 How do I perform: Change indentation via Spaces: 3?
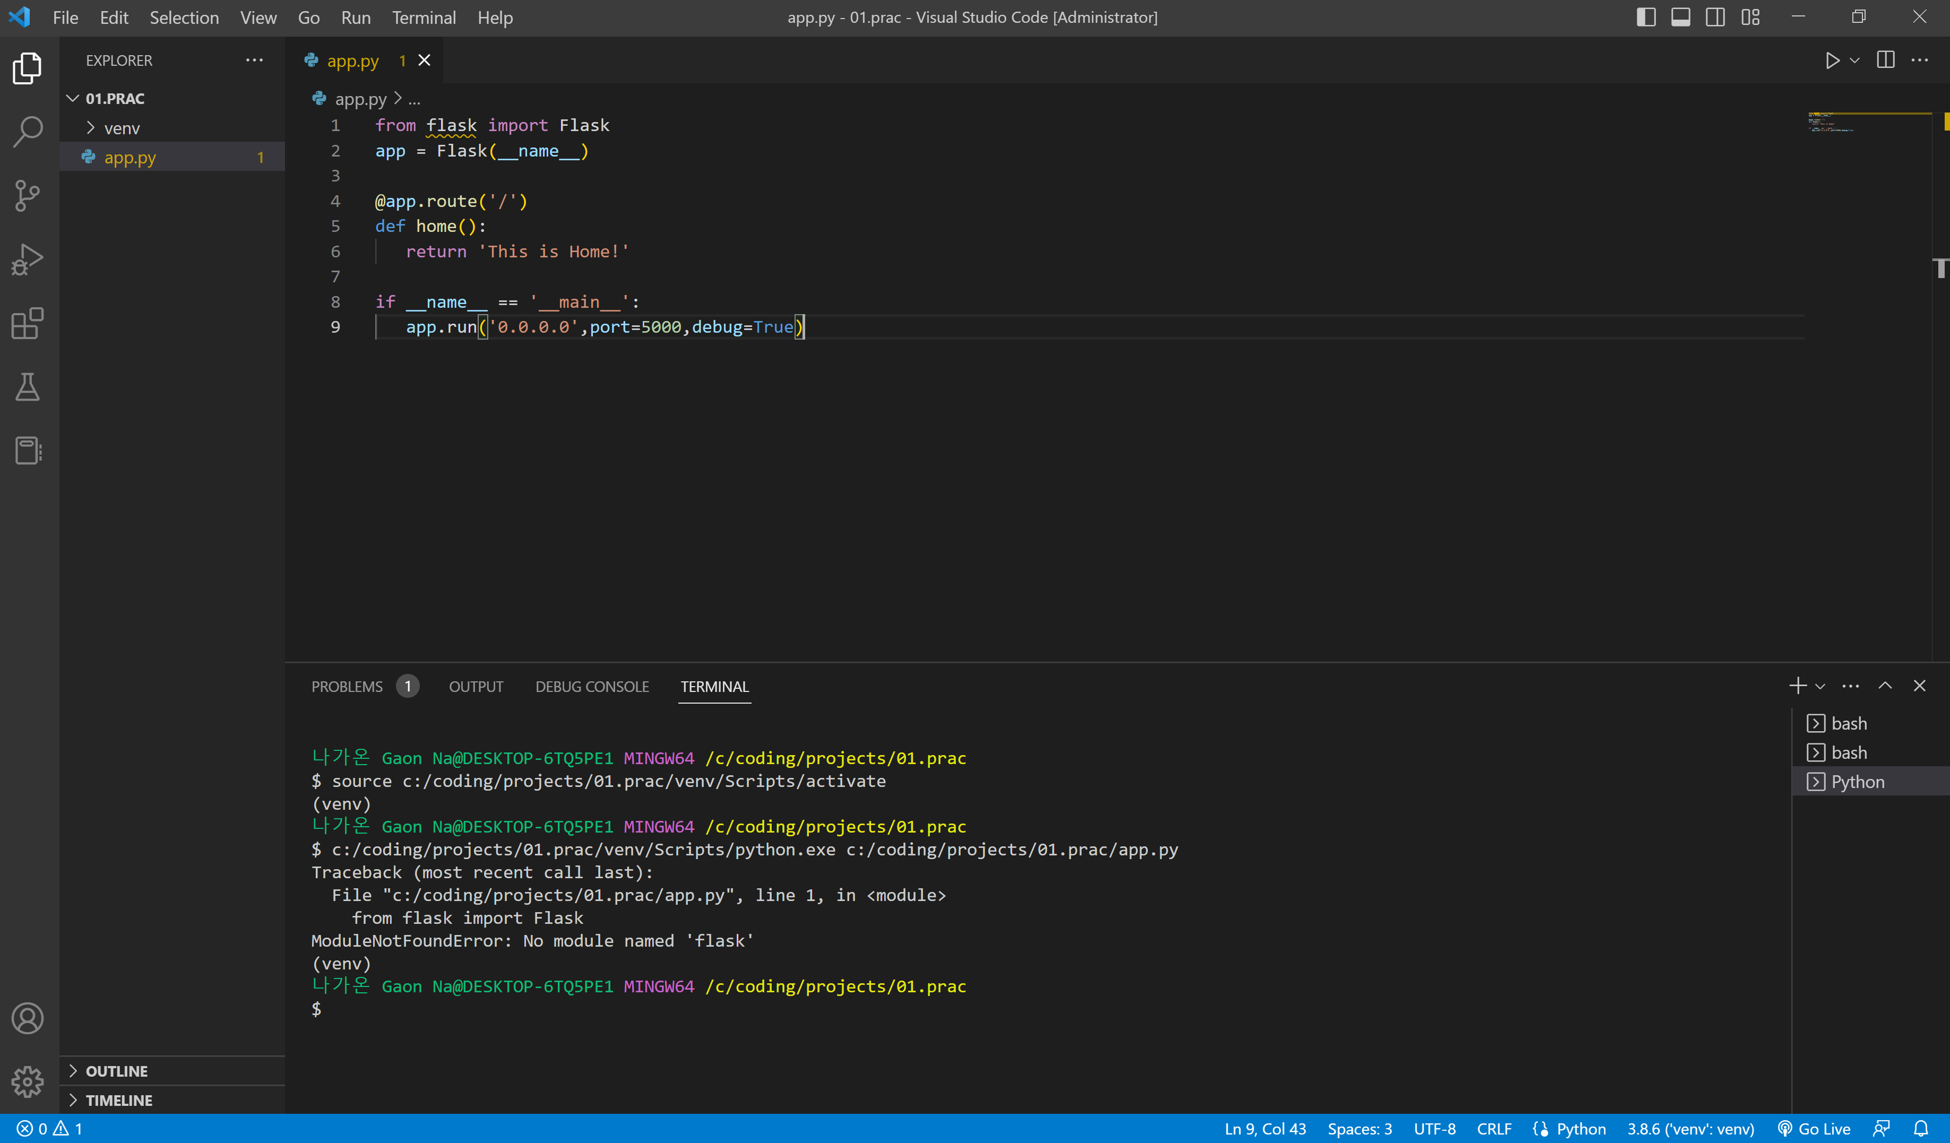(x=1360, y=1129)
